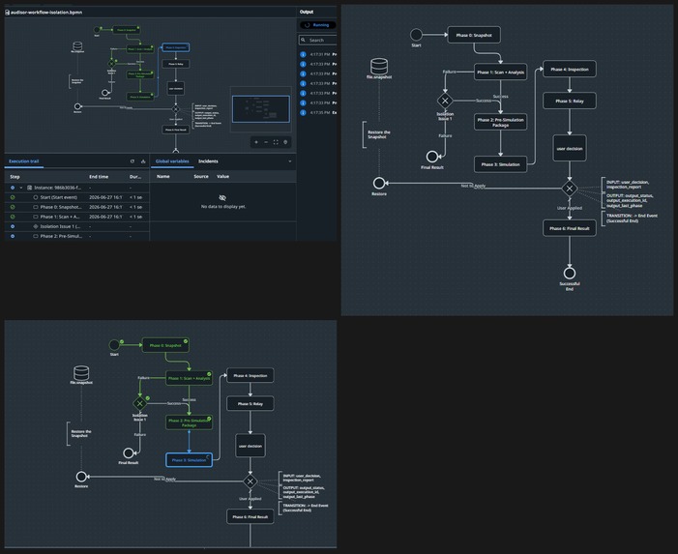Select Phase 1: Scan + Analysis in plain diagram
Viewport: 678px width, 554px height.
(x=500, y=73)
